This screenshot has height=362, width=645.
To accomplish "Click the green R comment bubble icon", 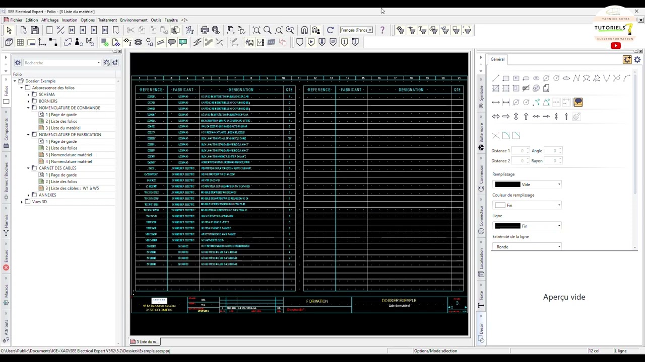I will tap(183, 42).
